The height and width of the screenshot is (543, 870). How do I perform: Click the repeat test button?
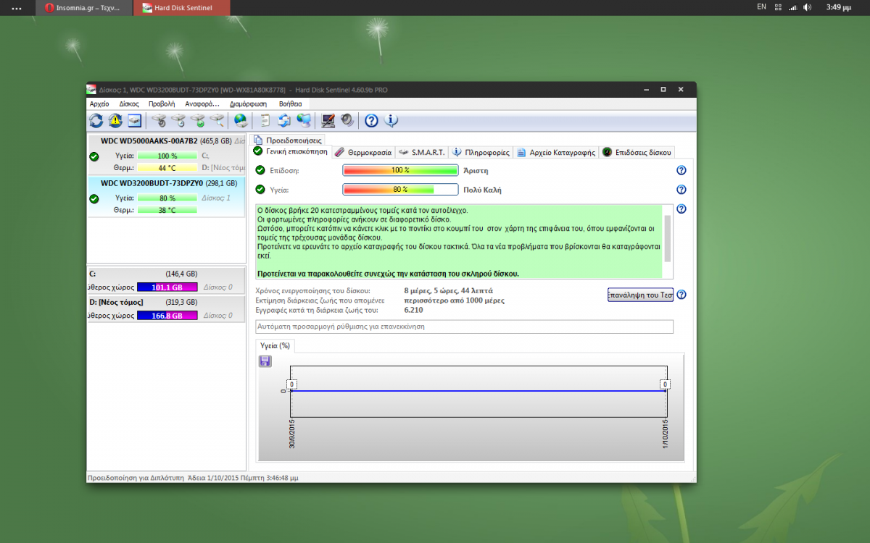coord(640,295)
